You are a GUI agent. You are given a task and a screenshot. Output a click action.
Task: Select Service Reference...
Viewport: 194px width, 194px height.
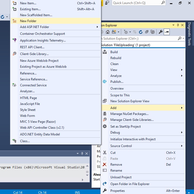55,79
